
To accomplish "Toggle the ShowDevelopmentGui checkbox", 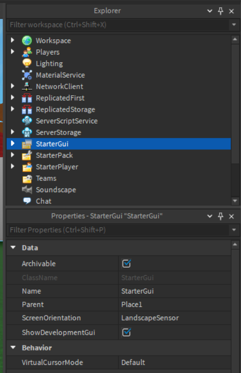I will pyautogui.click(x=126, y=332).
